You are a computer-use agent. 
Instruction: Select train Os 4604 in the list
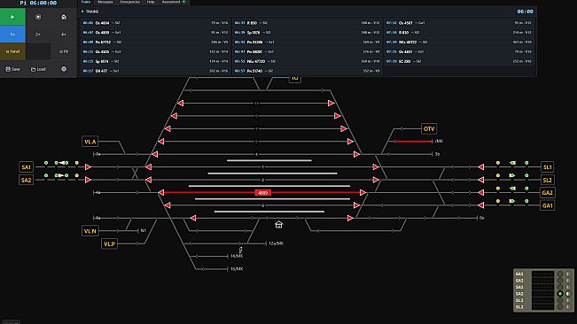155,23
